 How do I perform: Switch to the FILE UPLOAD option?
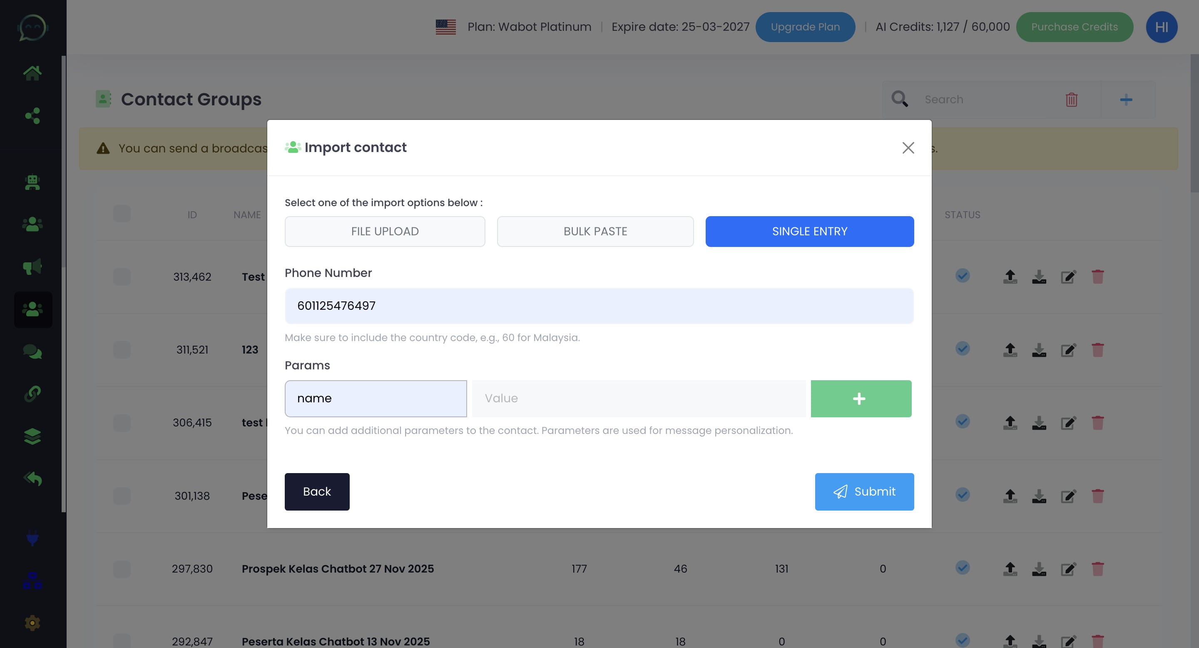[384, 232]
